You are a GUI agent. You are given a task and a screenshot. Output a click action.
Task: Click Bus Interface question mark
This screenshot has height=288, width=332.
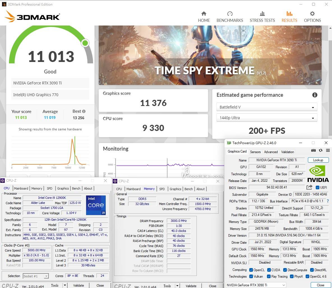pos(328,201)
